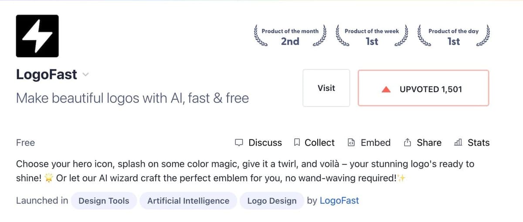Expand the chevron next to LogoFast title
Screen dimensions: 523x222
(85, 75)
